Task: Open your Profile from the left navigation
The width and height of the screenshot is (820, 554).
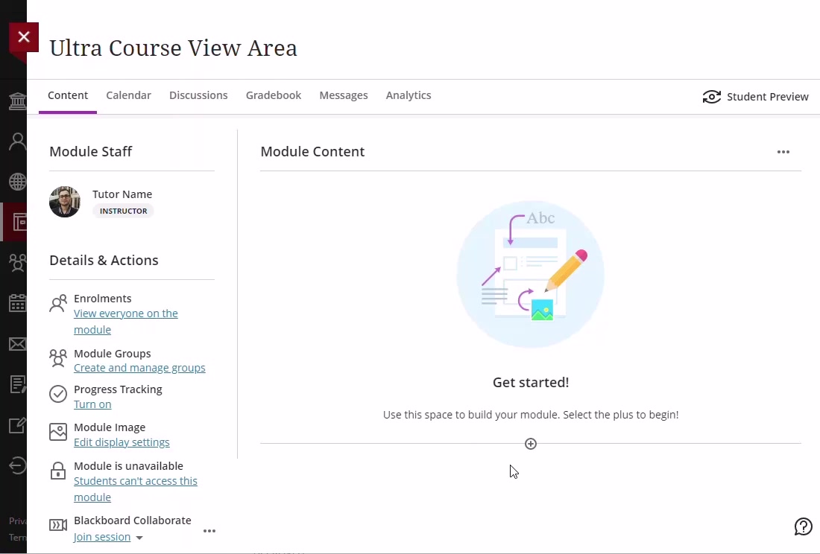Action: coord(16,141)
